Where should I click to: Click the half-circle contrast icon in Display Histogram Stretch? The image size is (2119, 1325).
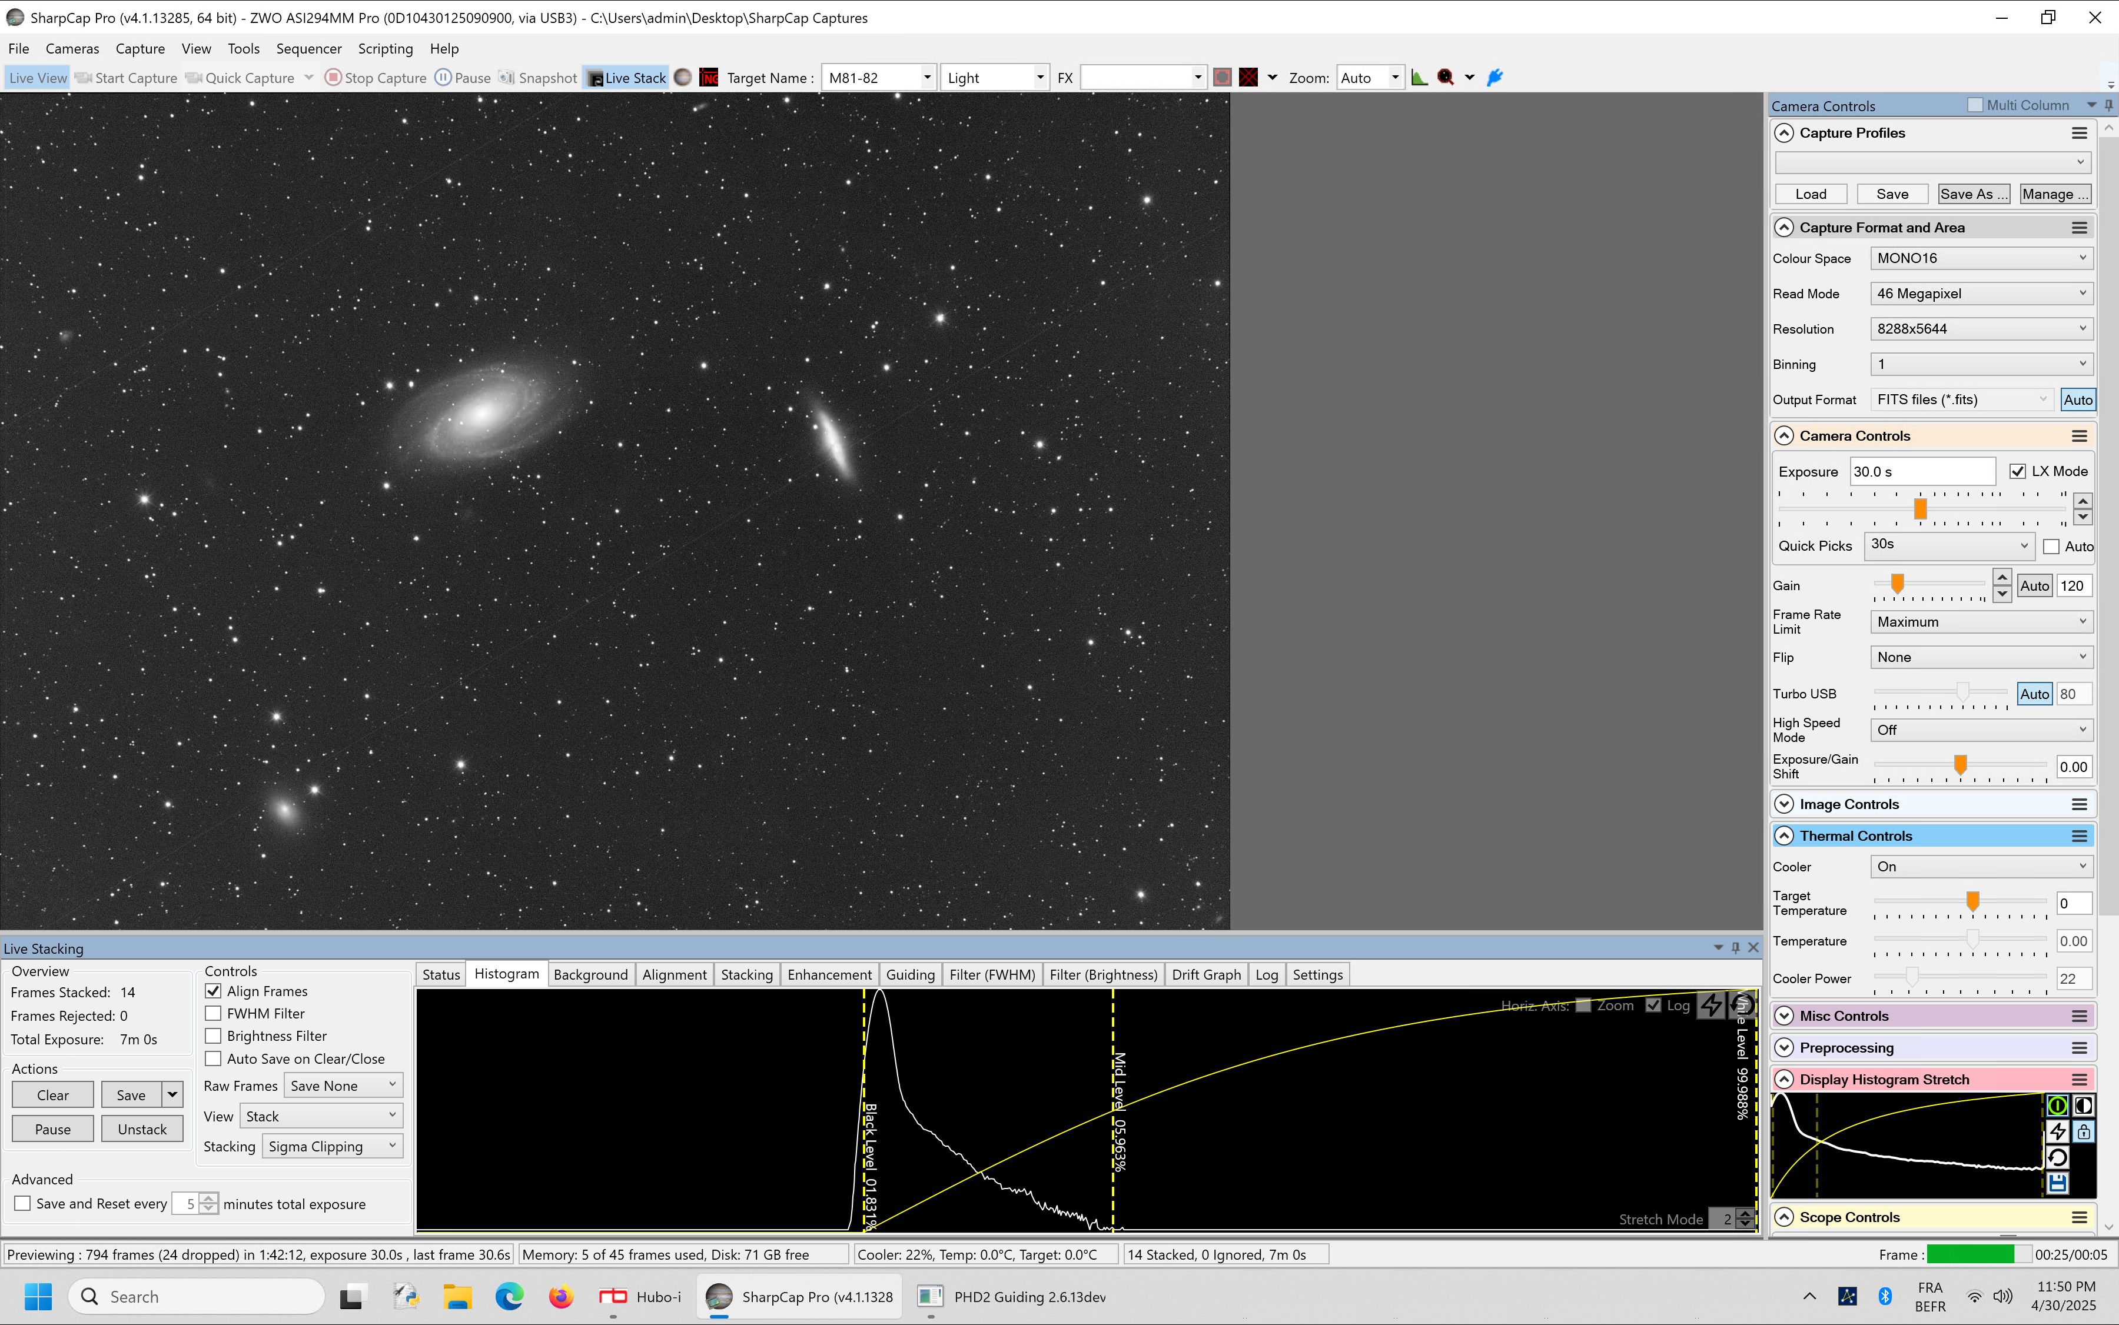[x=2083, y=1106]
